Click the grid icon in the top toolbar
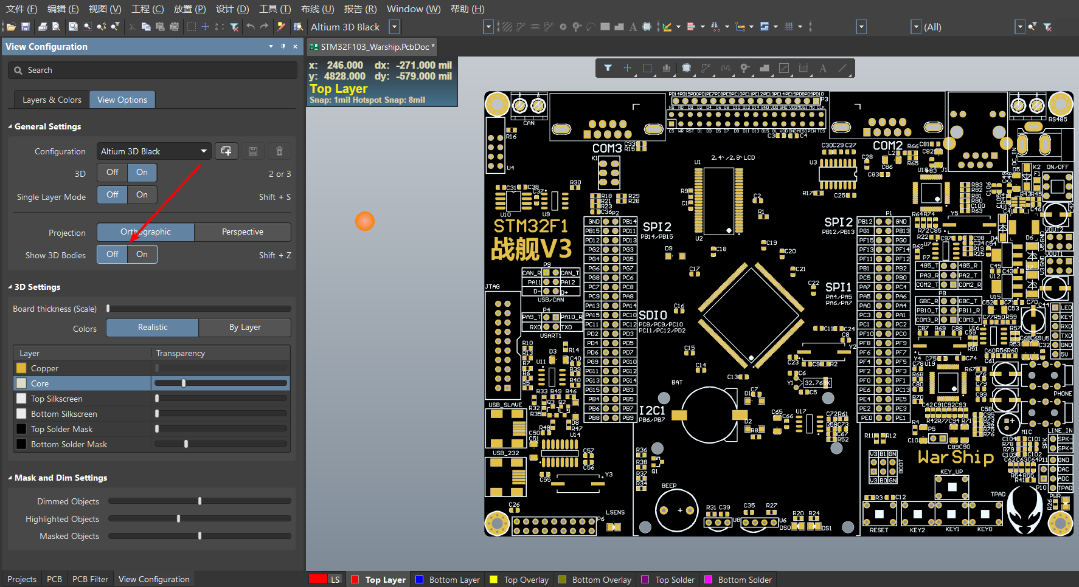This screenshot has width=1079, height=587. (x=789, y=27)
